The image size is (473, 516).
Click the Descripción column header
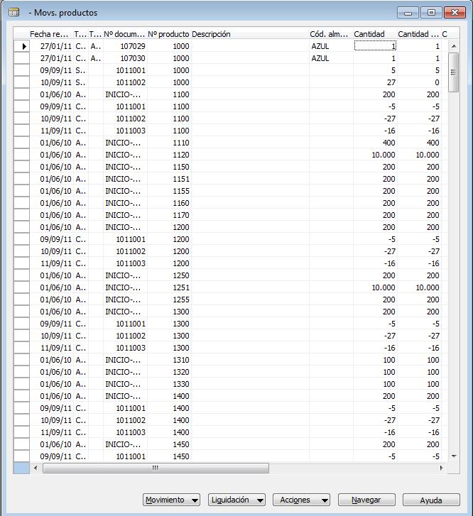[x=250, y=34]
